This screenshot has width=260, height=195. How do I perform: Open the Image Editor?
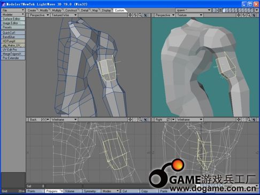pos(13,23)
